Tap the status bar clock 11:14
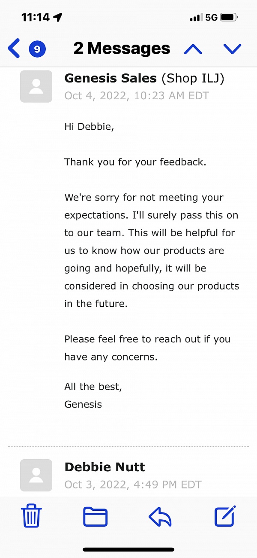 click(x=36, y=17)
